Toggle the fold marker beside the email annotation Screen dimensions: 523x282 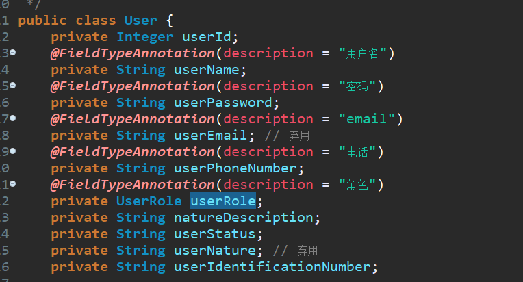point(13,118)
